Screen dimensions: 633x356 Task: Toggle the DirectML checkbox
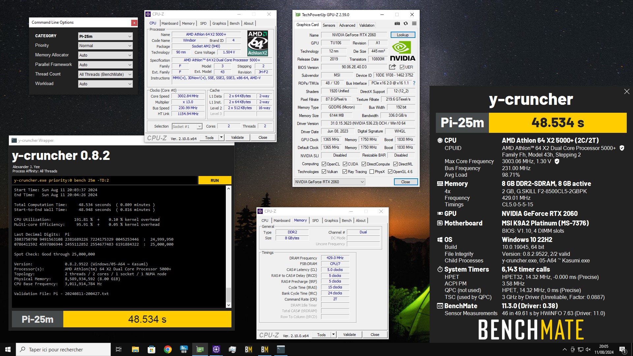(x=395, y=164)
